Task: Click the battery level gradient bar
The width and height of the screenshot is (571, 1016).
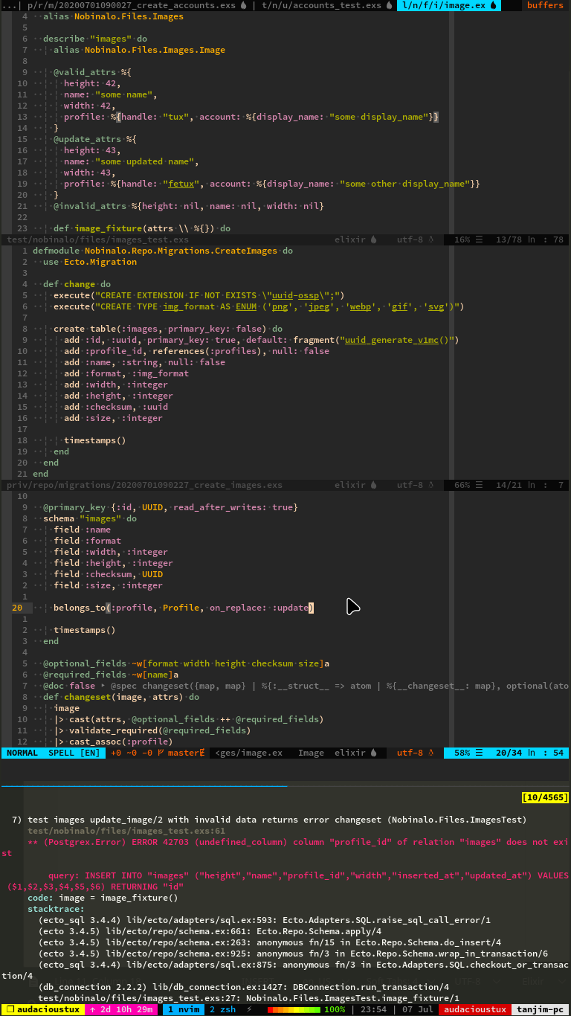Action: point(294,1009)
